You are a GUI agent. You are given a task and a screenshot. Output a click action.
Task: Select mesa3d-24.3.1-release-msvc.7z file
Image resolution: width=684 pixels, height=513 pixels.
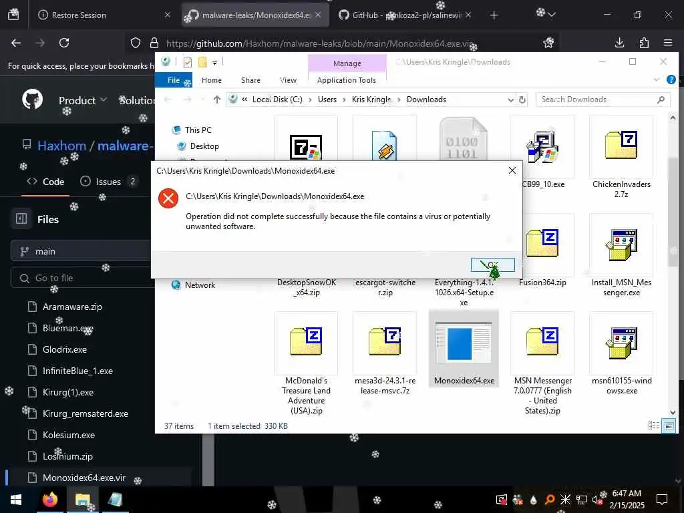[x=385, y=354]
